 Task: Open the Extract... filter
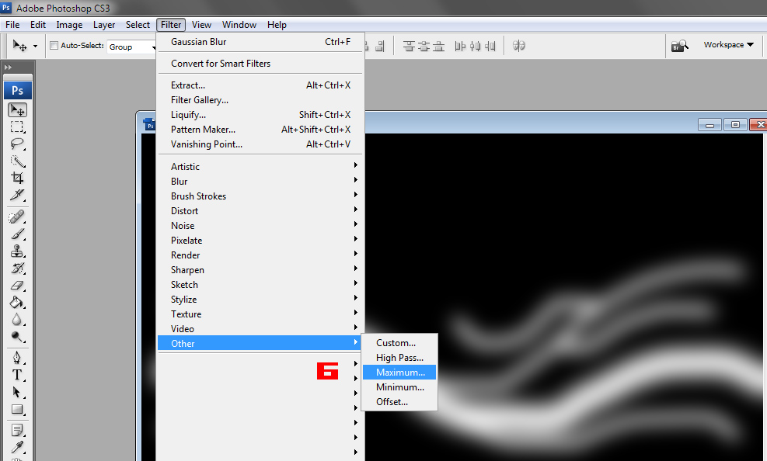pyautogui.click(x=261, y=85)
